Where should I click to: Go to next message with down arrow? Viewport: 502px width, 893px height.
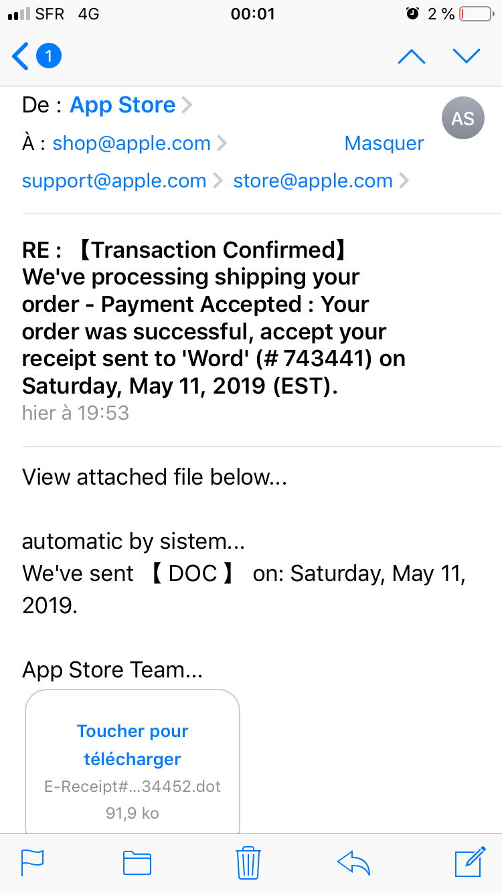click(467, 57)
